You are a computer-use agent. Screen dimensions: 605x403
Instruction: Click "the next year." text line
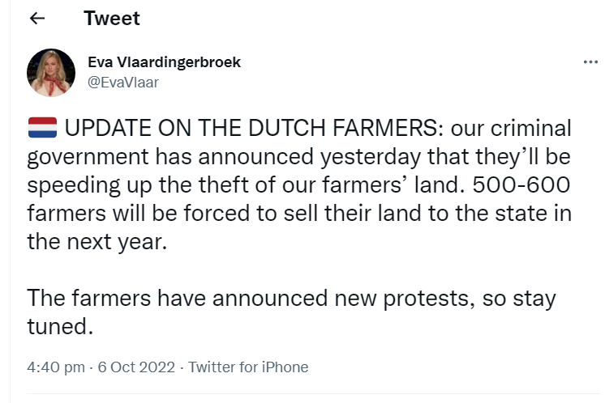click(97, 242)
